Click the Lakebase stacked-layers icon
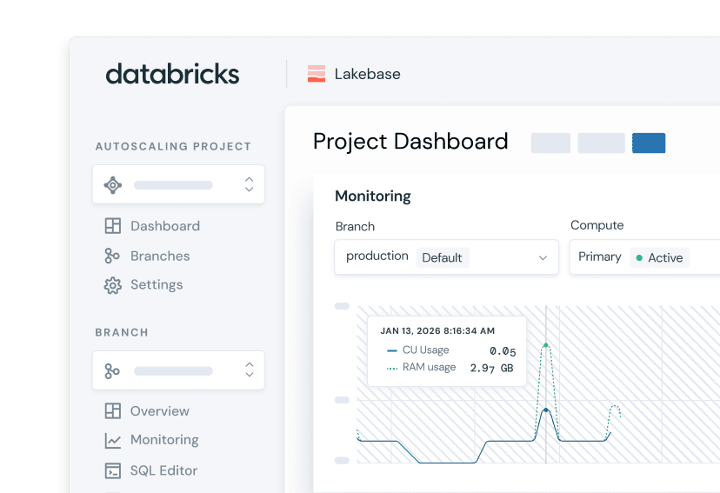Viewport: 720px width, 493px height. coord(317,74)
